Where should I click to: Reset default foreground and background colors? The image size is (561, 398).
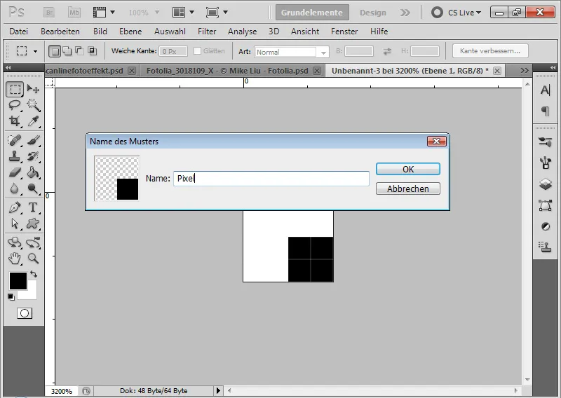point(11,297)
